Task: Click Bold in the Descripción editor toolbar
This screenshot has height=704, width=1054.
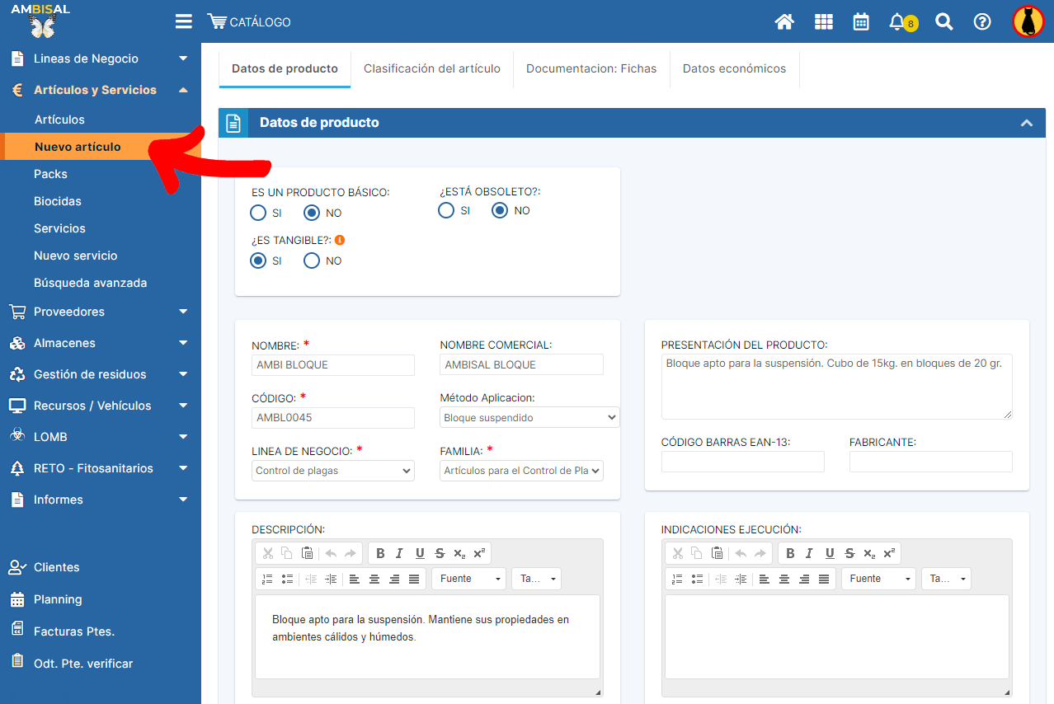Action: (380, 553)
